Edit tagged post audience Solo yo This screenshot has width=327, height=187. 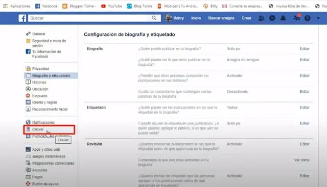point(305,123)
